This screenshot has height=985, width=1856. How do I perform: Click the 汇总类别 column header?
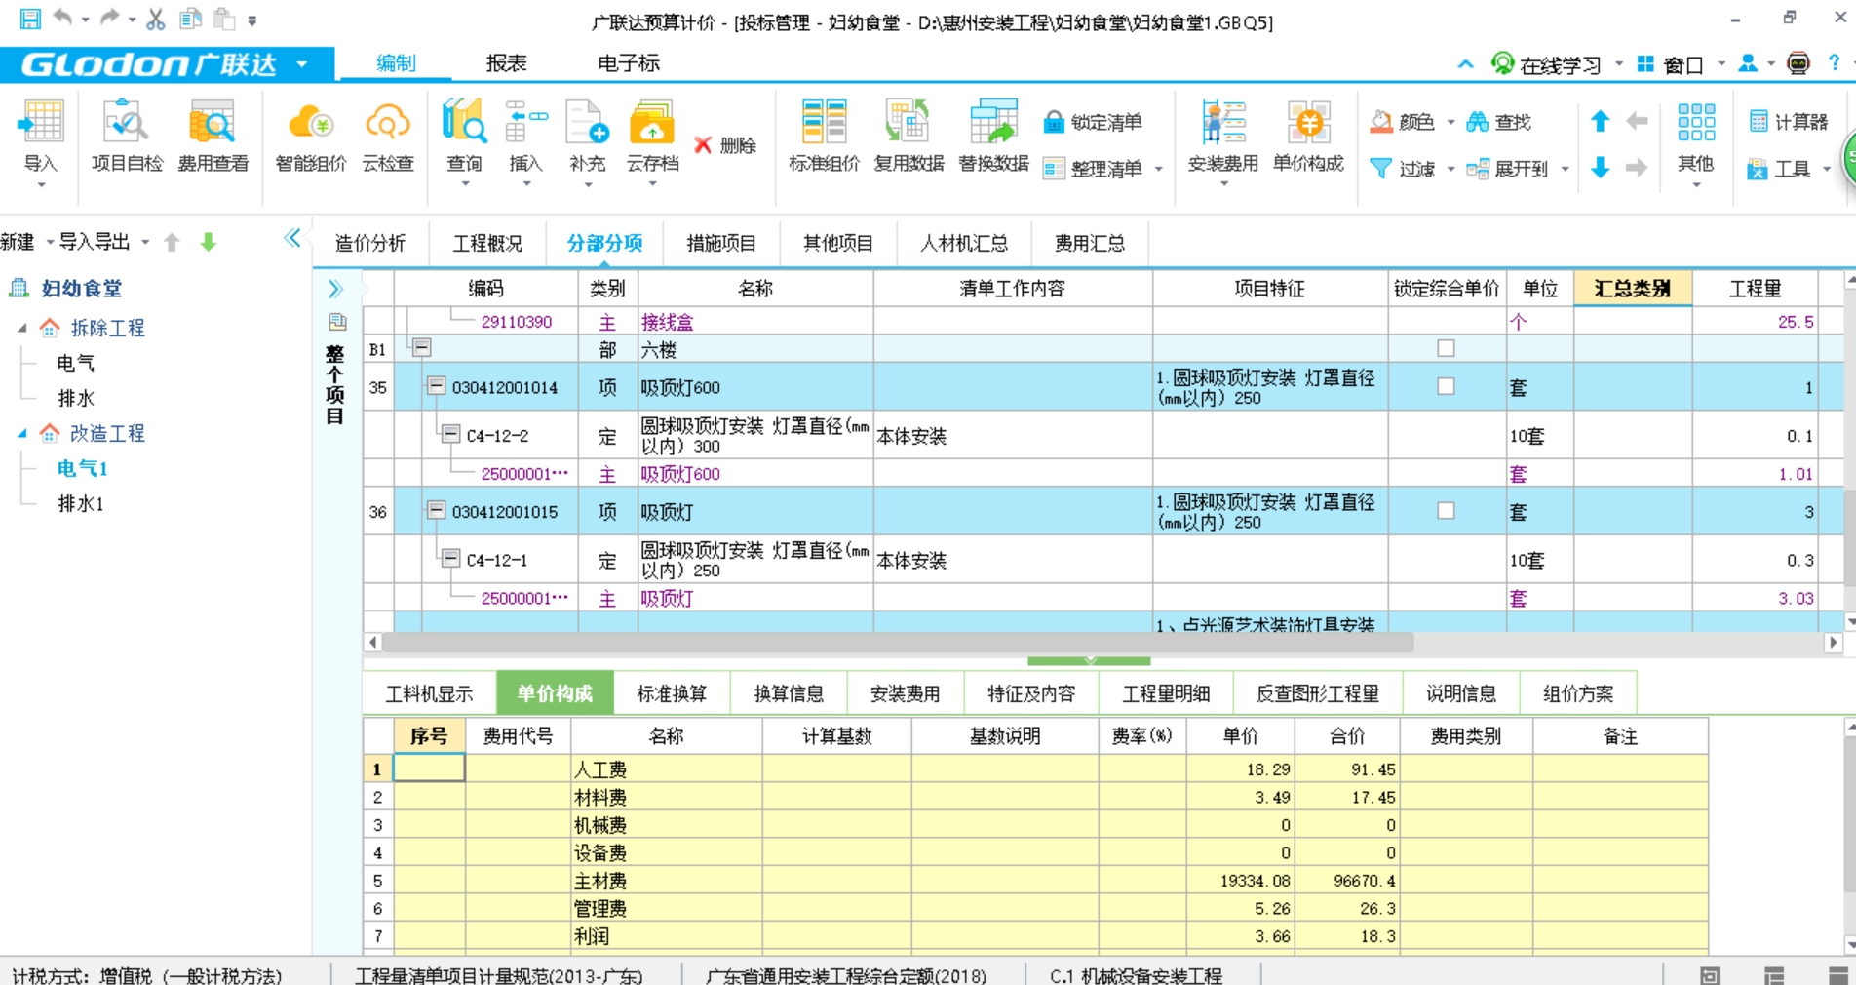point(1633,288)
